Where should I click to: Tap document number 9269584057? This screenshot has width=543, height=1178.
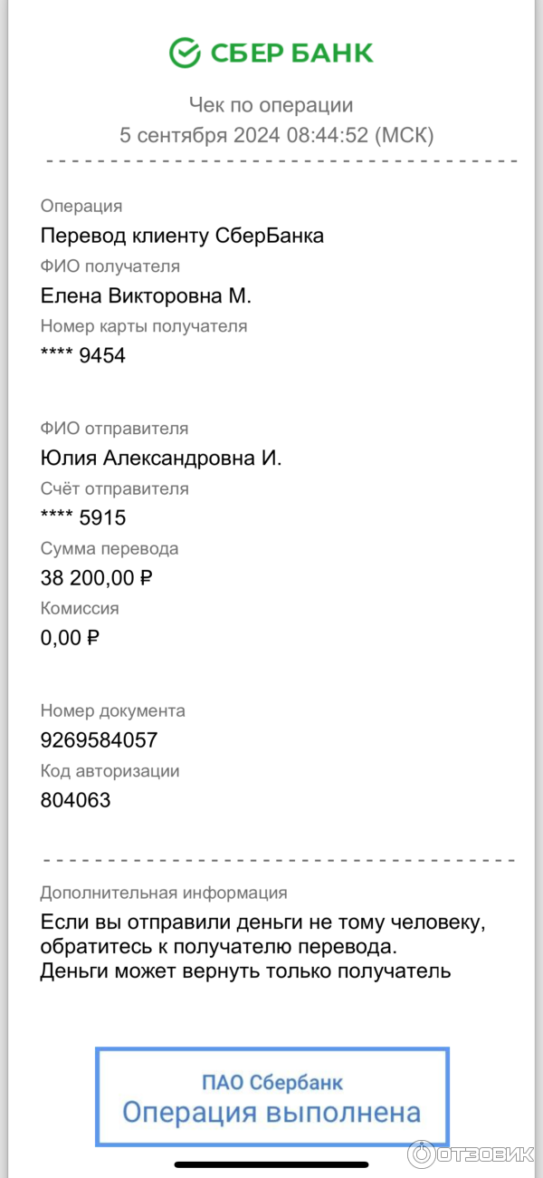[x=99, y=739]
